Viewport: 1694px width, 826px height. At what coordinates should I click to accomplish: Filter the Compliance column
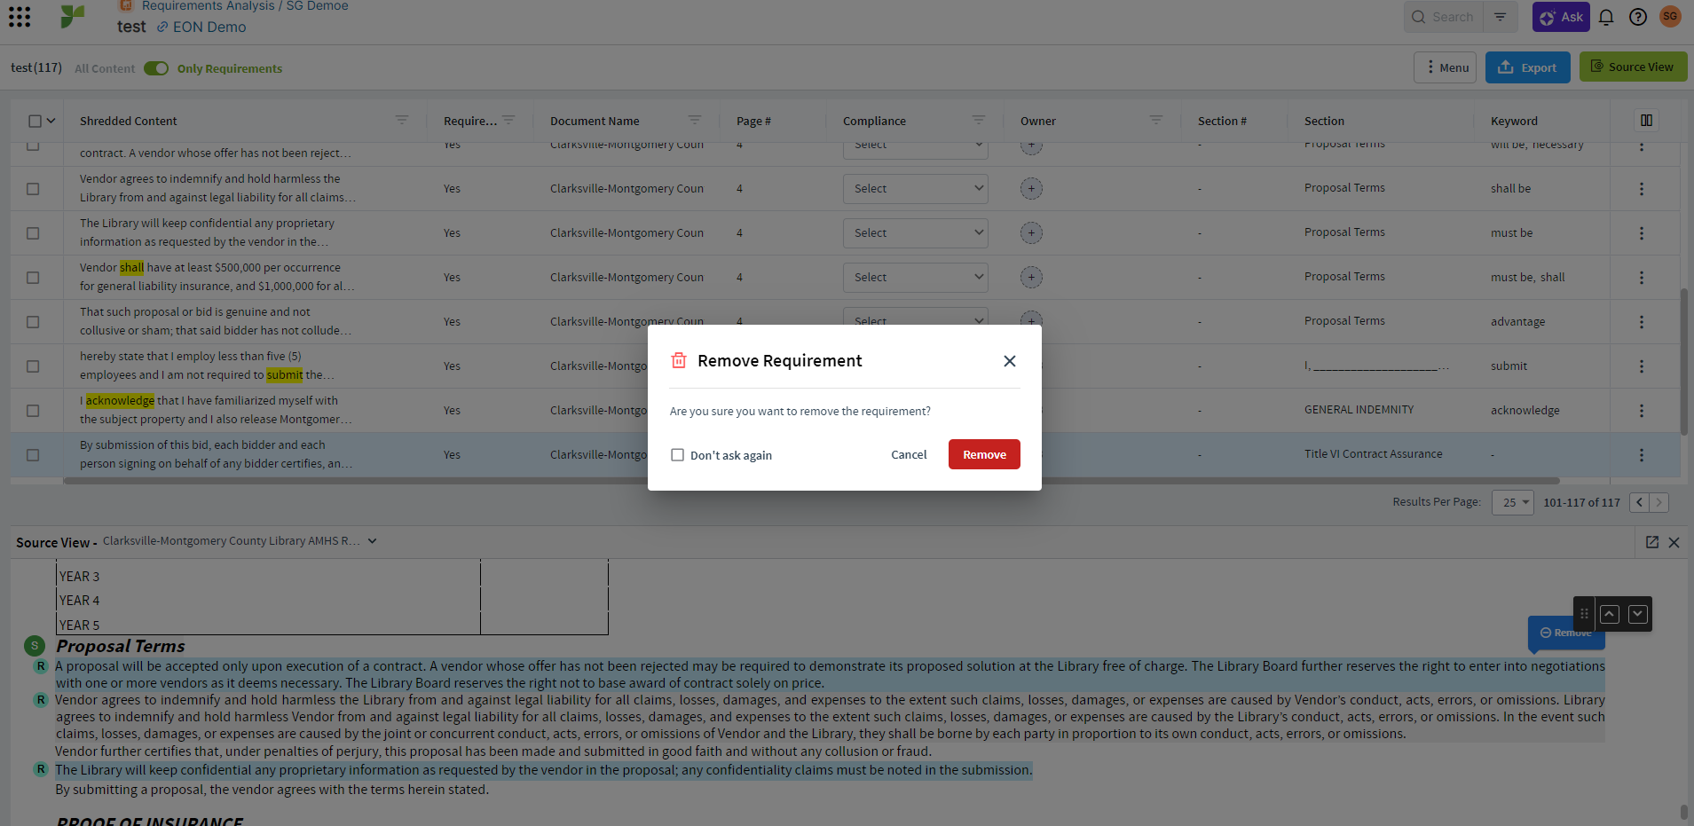979,120
